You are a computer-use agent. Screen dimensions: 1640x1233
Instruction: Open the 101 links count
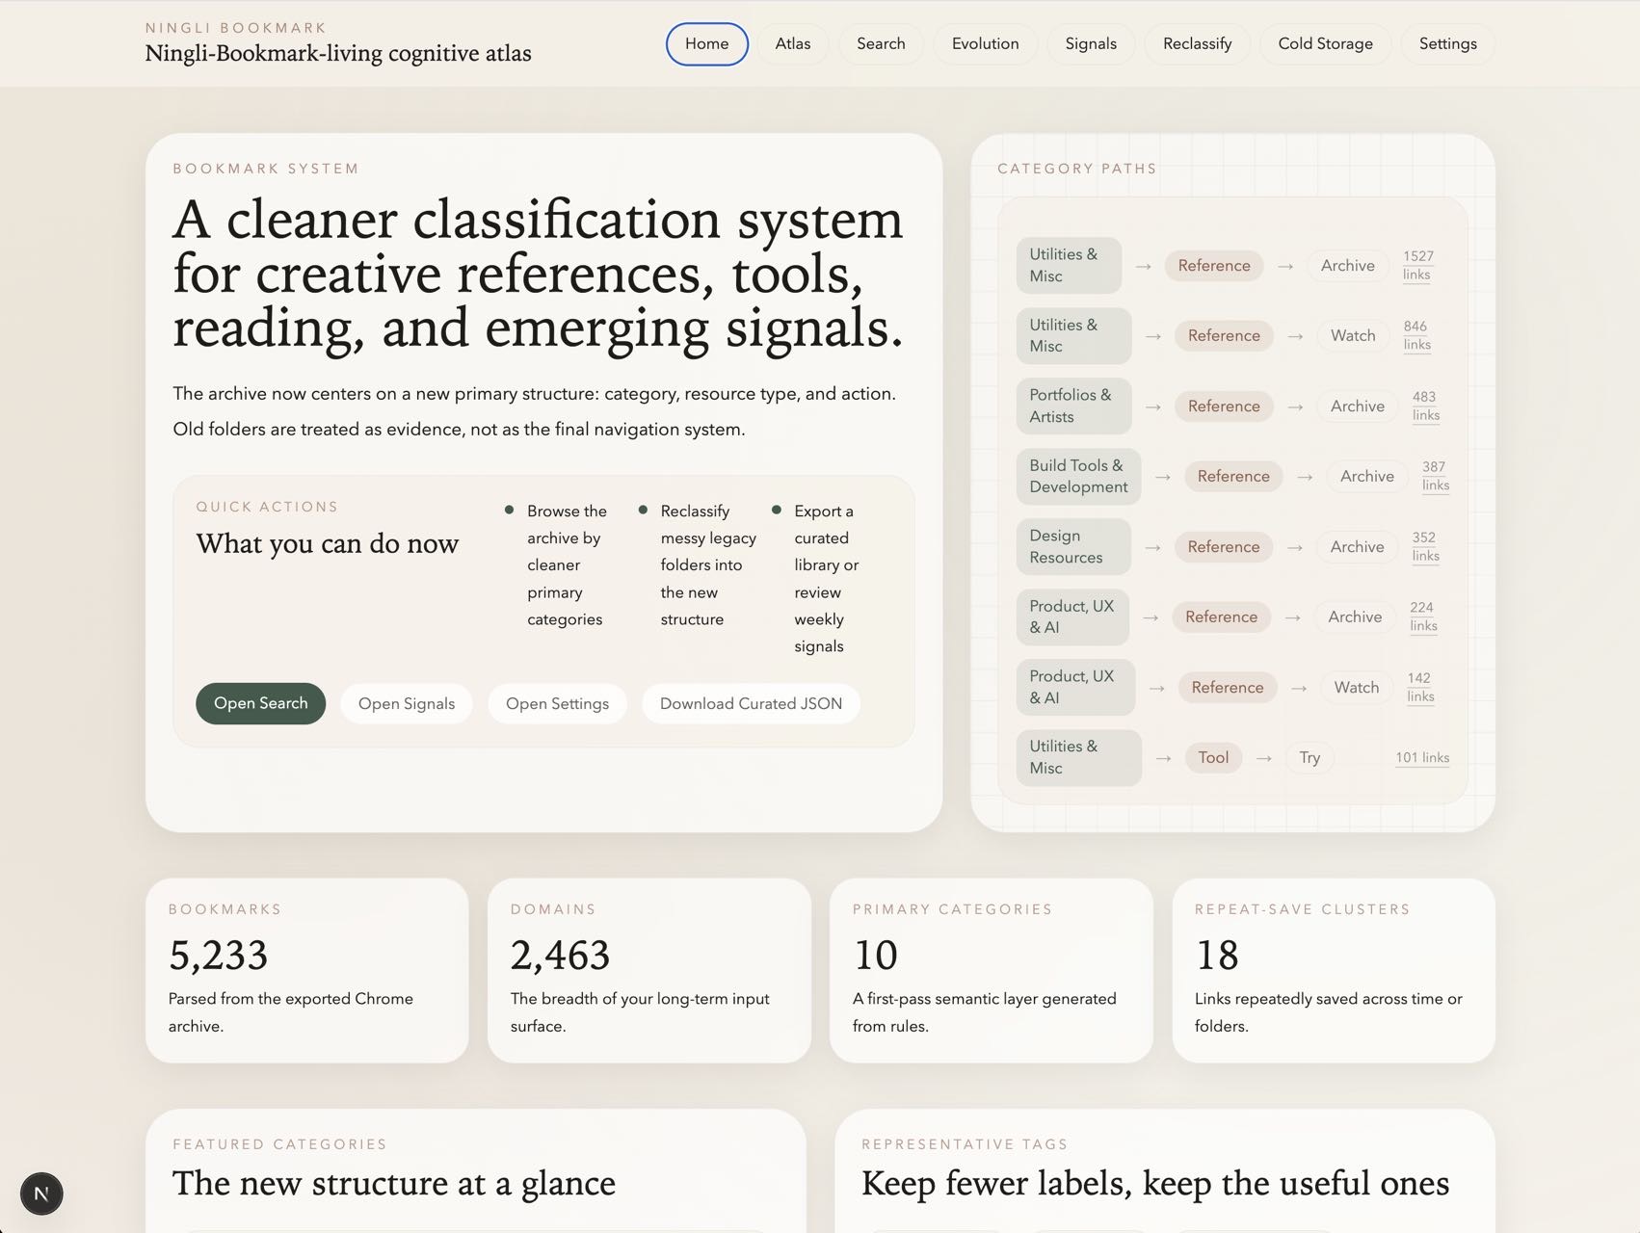1422,758
